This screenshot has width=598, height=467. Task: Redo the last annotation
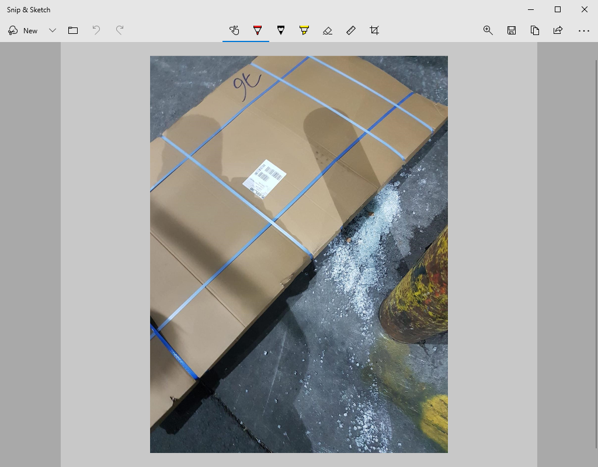pyautogui.click(x=120, y=30)
